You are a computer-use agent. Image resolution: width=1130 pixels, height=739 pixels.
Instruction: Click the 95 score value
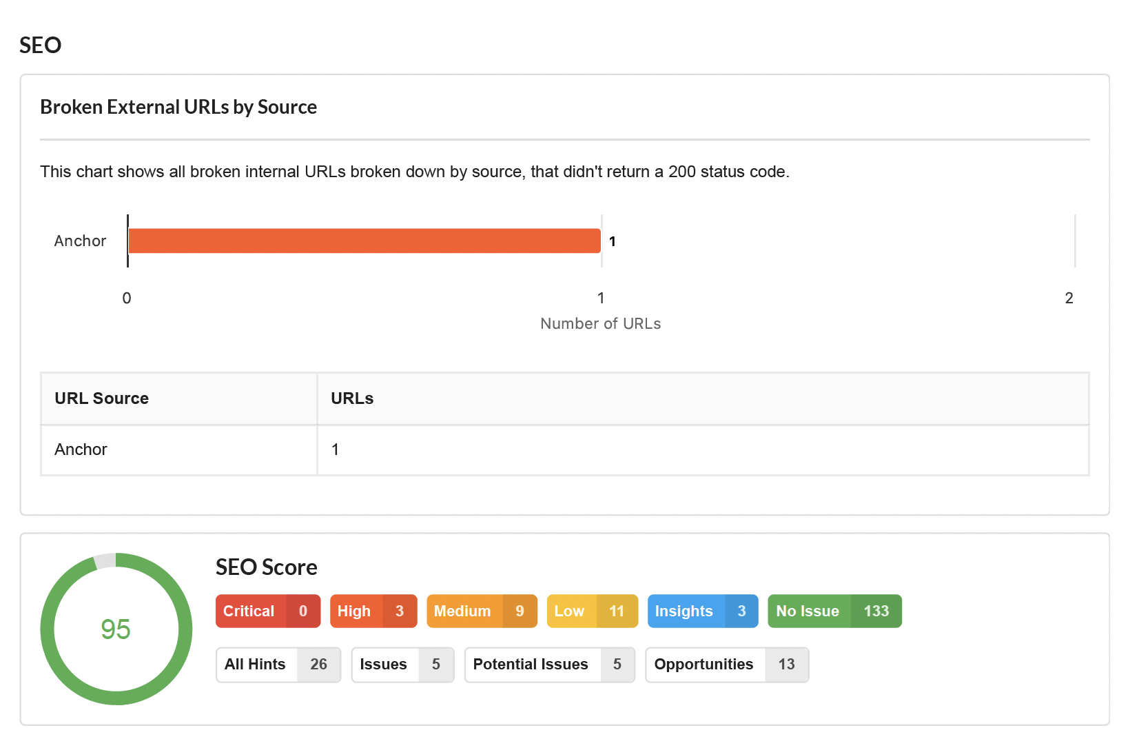[116, 629]
